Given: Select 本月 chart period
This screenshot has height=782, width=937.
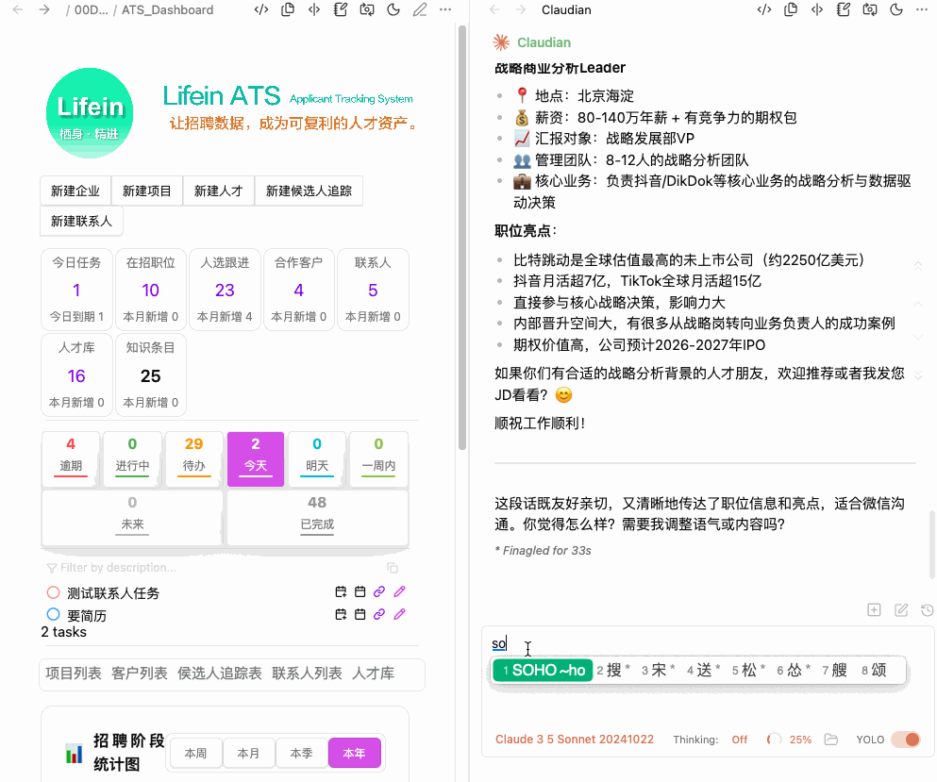Looking at the screenshot, I should tap(248, 754).
